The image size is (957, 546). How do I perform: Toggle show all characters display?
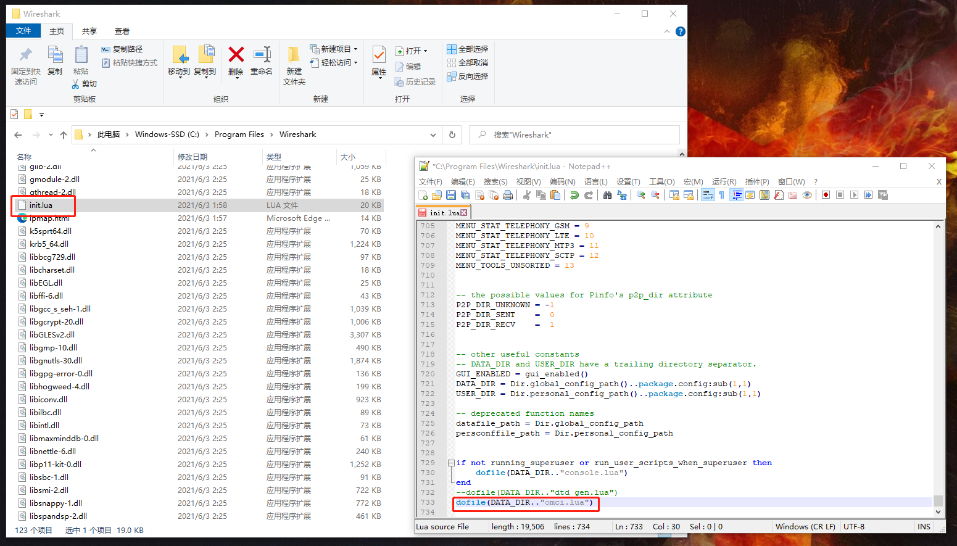[722, 195]
